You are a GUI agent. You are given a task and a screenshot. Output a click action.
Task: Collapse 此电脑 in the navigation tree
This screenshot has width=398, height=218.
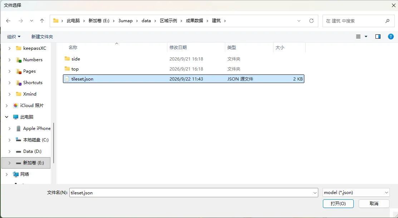pyautogui.click(x=6, y=117)
